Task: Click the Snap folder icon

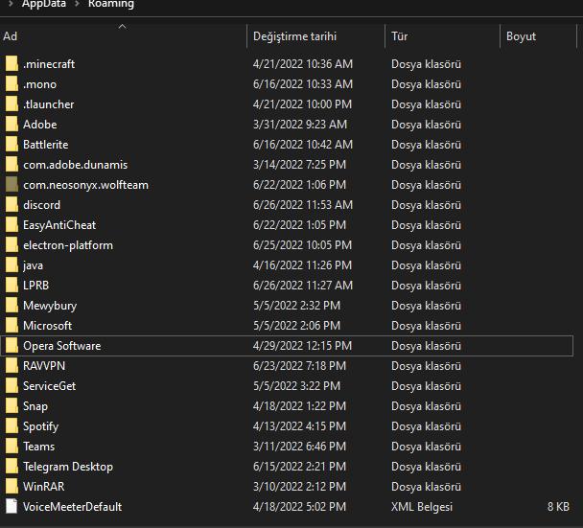Action: click(x=12, y=405)
